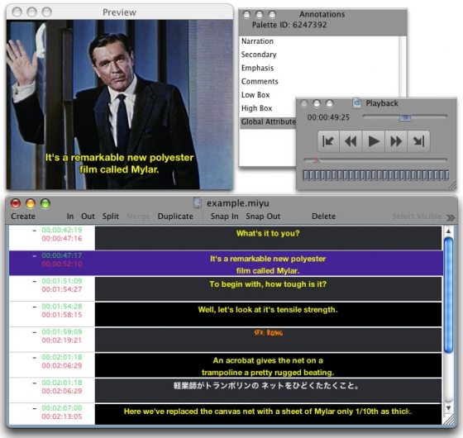Select High Box in the Annotations list

256,108
